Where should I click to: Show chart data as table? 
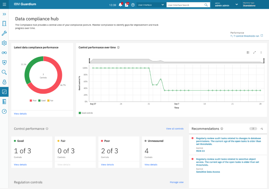click(248, 52)
